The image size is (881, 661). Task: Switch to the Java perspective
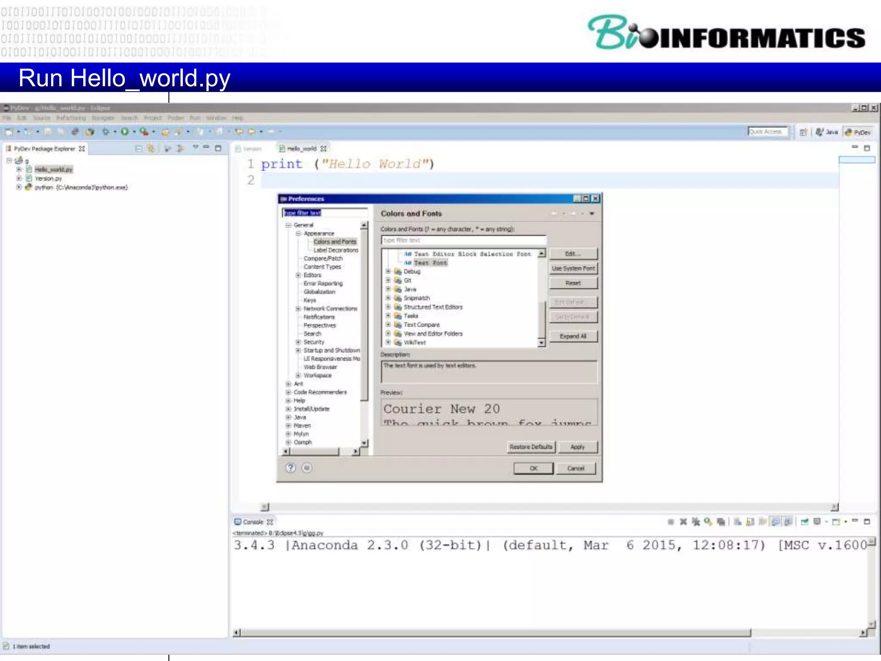[827, 132]
